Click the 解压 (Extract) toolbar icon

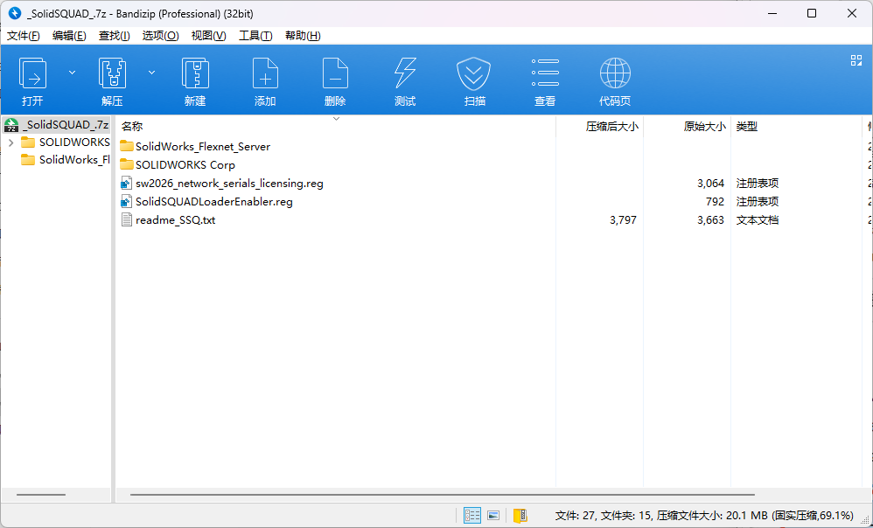(112, 74)
